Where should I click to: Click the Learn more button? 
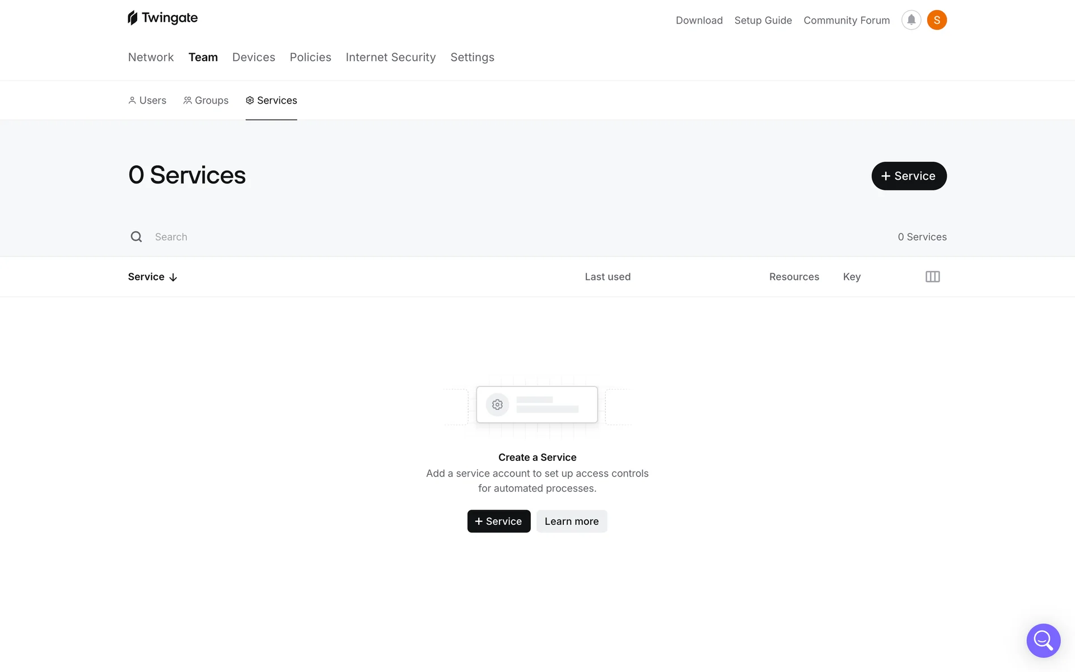(x=571, y=521)
